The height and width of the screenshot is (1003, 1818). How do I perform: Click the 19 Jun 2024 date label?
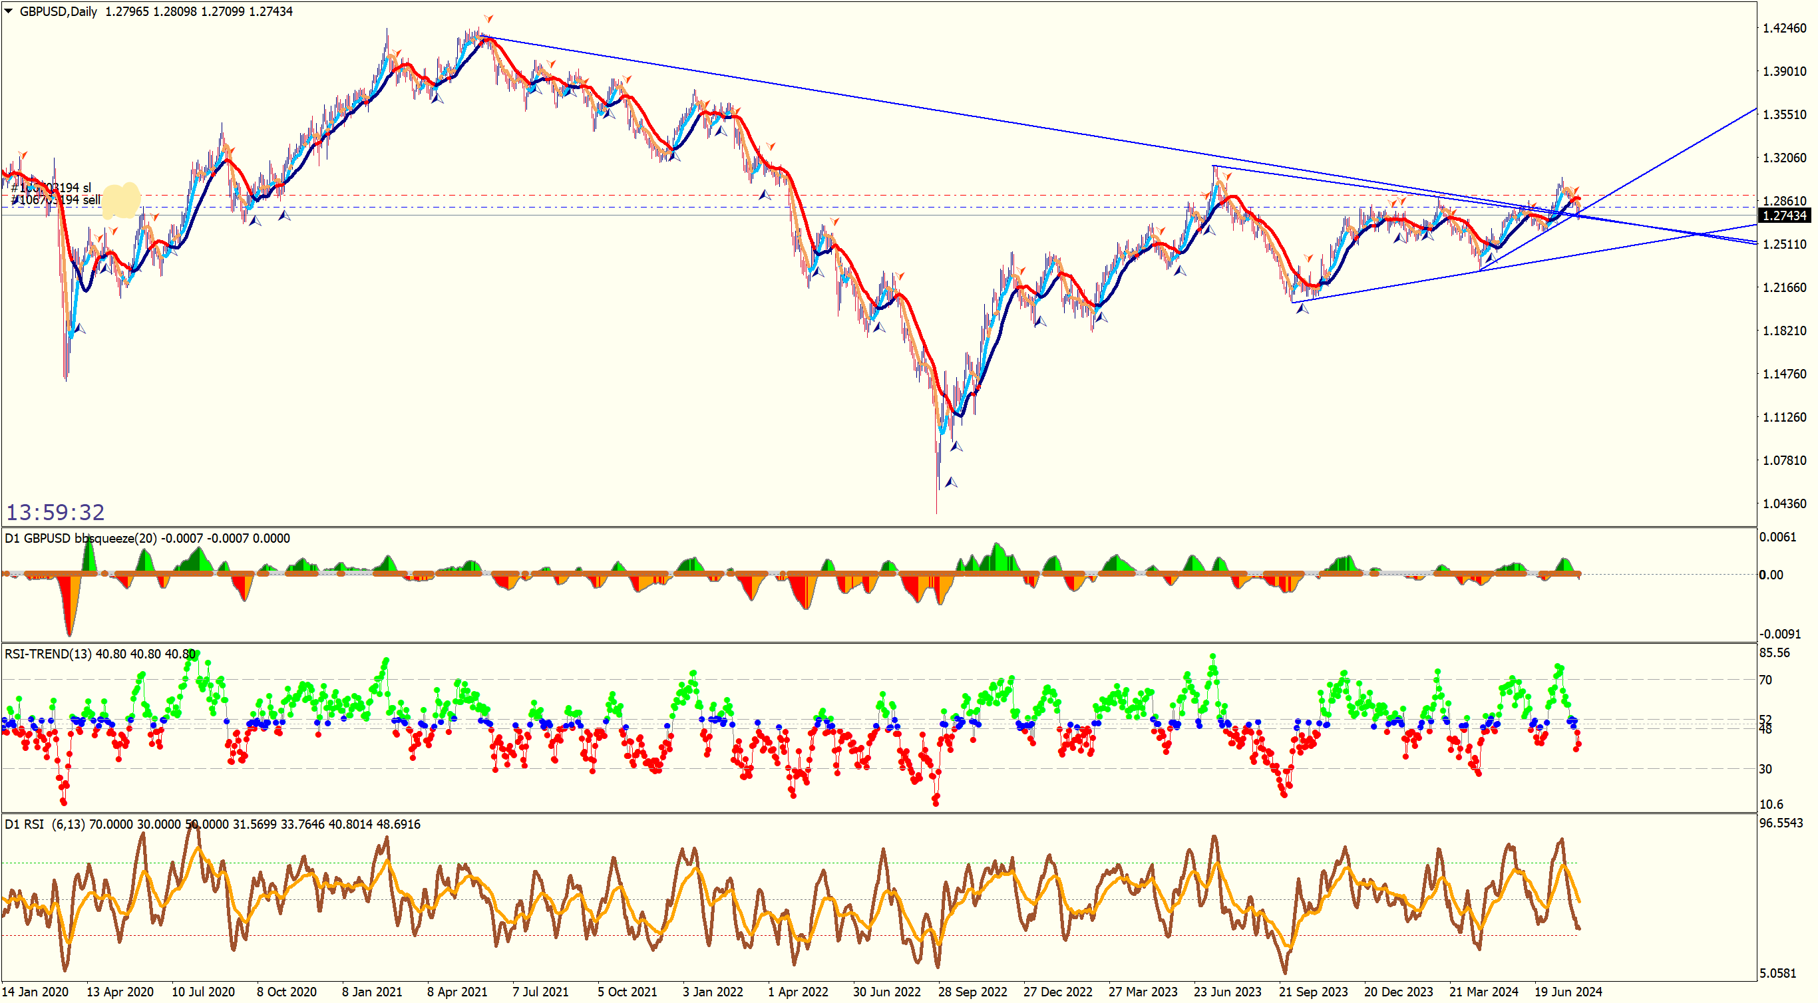tap(1568, 992)
